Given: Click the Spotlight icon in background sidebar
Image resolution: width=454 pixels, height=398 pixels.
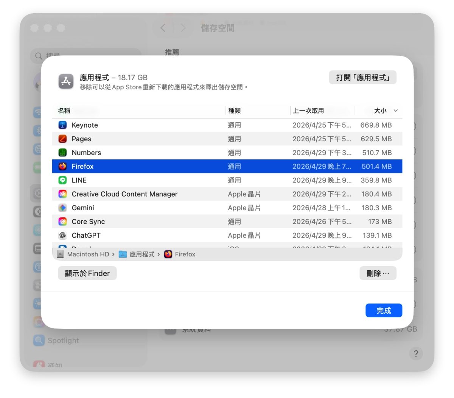Looking at the screenshot, I should pos(39,340).
